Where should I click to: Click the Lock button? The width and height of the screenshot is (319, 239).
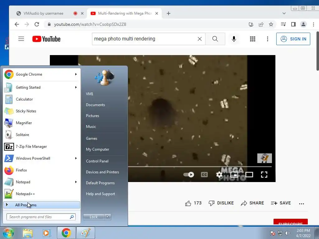tap(93, 217)
